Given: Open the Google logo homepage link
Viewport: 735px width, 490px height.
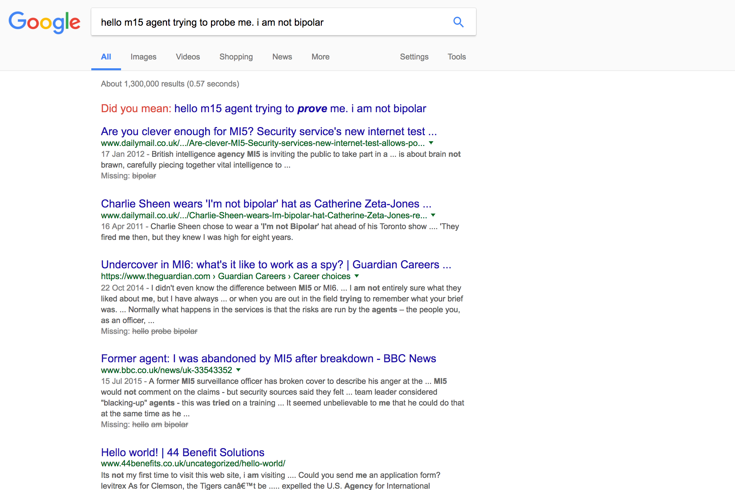Looking at the screenshot, I should click(44, 22).
